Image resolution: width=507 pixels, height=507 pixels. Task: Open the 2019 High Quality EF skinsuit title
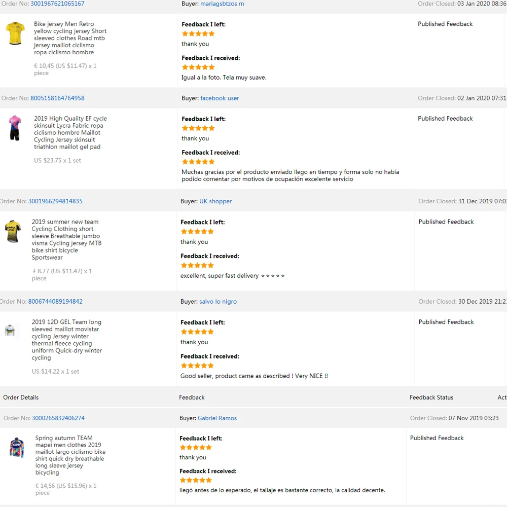click(70, 133)
